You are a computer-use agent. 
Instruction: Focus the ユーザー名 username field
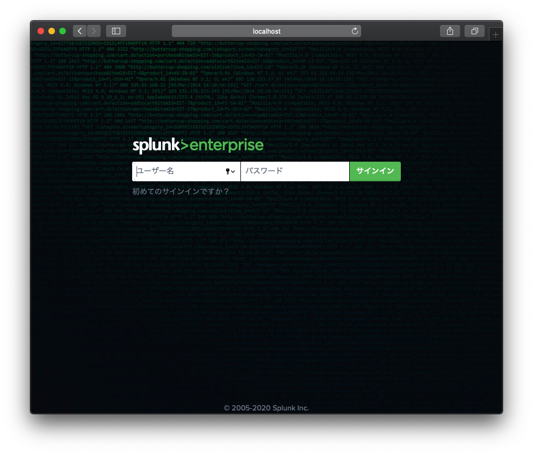point(186,171)
